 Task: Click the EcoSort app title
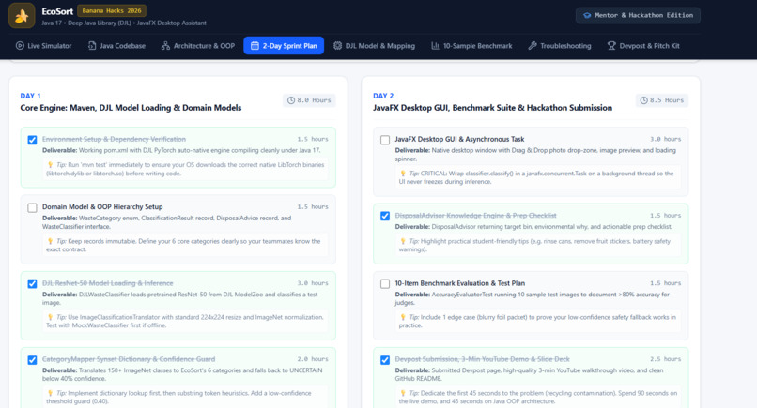coord(57,11)
